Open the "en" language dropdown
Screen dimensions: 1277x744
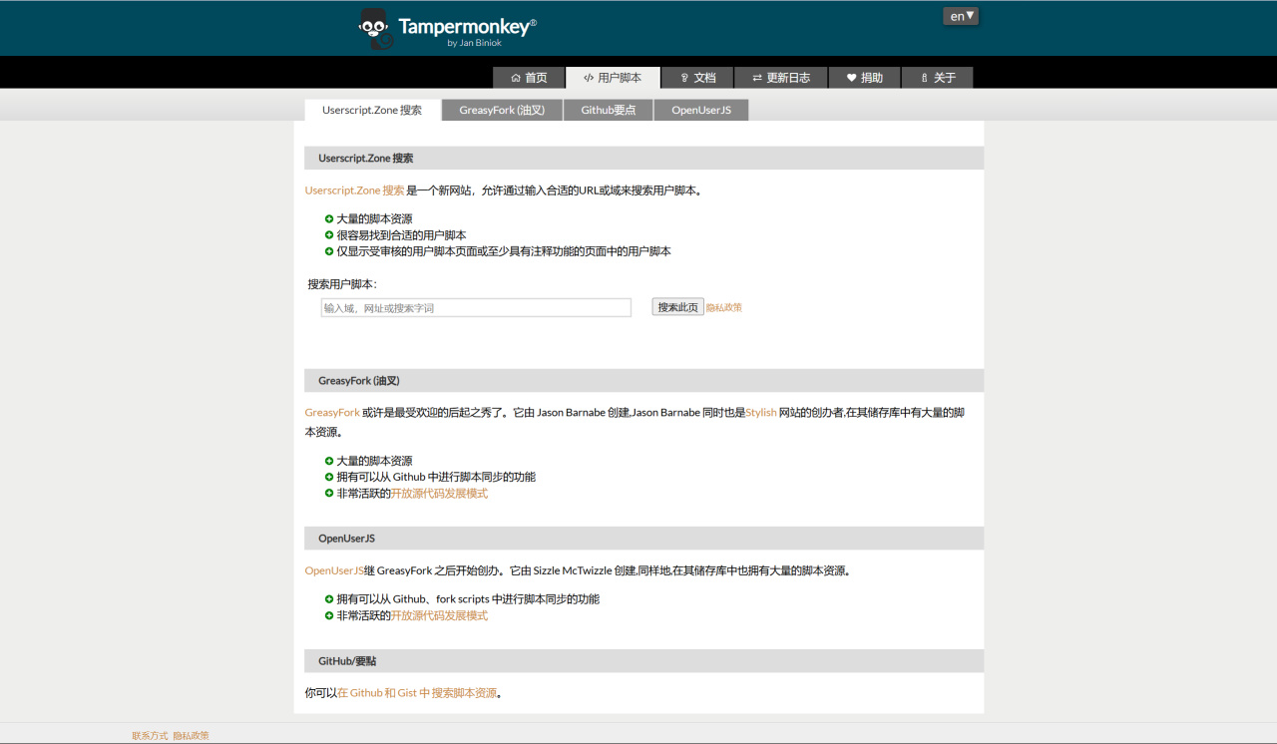961,16
